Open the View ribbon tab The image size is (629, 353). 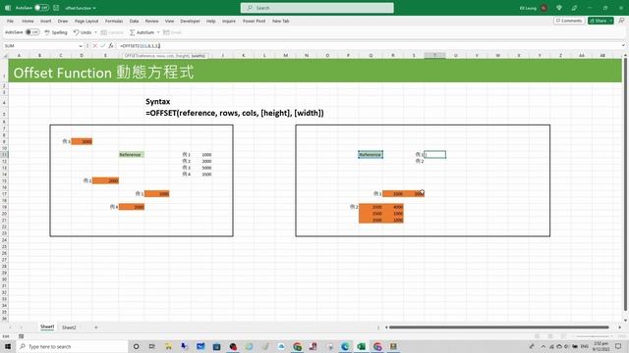coord(170,21)
